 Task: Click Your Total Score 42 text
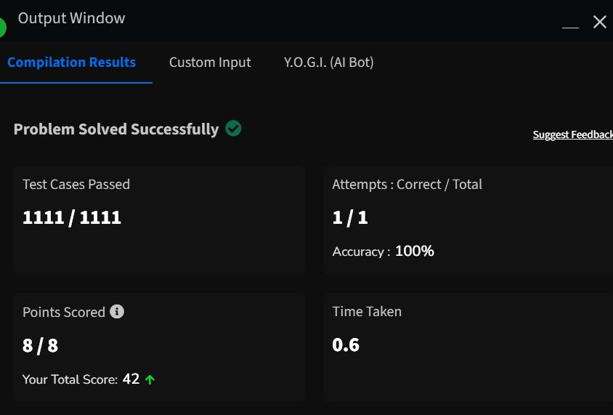tap(81, 379)
